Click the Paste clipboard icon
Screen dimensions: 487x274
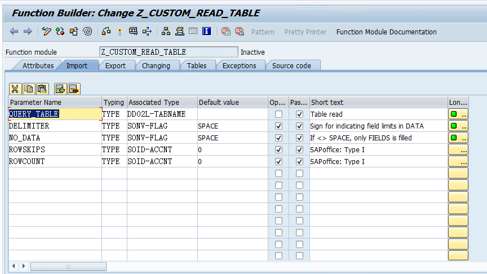(42, 89)
